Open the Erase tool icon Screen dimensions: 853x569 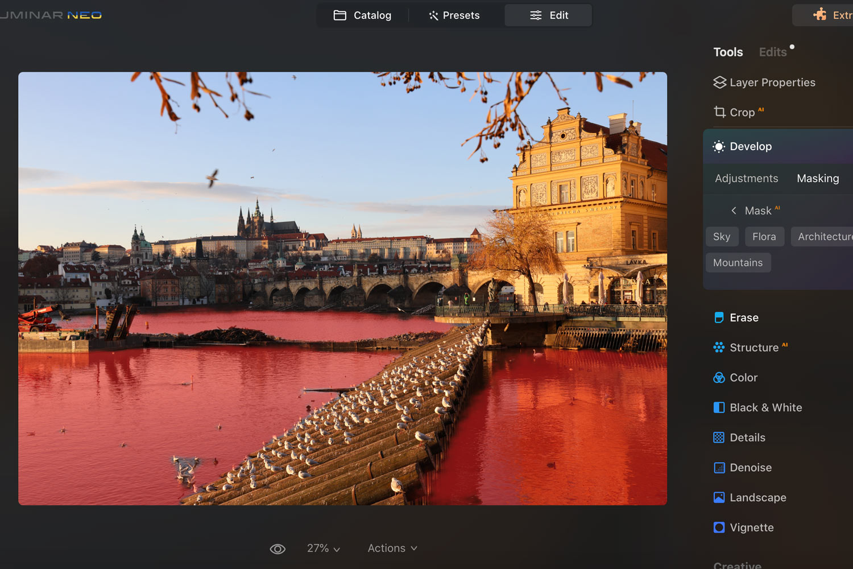coord(719,318)
